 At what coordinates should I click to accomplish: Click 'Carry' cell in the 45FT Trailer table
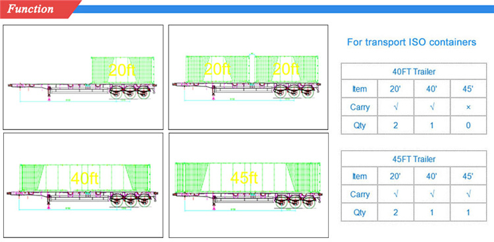pos(360,195)
